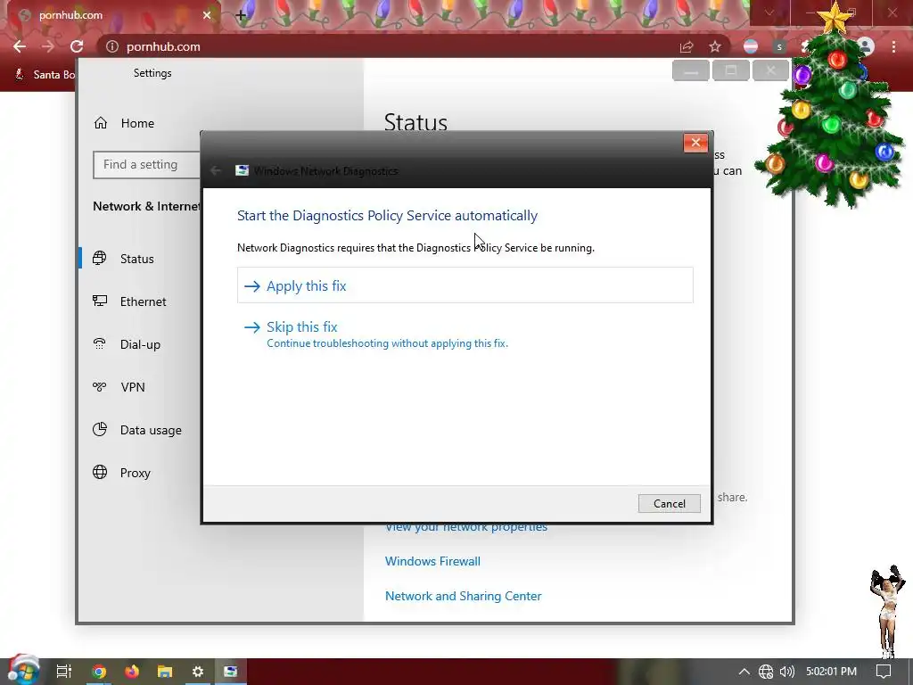Click the Network & Internet section heading
Image resolution: width=913 pixels, height=685 pixels.
pos(147,206)
